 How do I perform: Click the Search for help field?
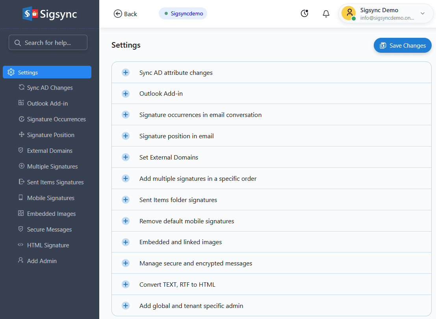48,43
